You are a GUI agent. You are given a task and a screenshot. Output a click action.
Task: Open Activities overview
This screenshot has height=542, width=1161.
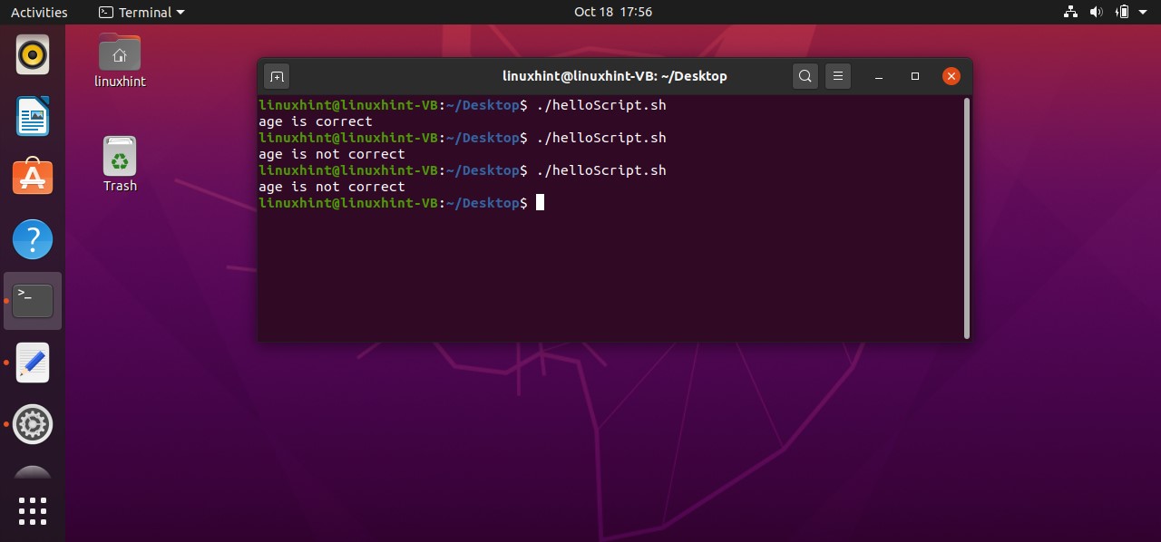tap(39, 12)
